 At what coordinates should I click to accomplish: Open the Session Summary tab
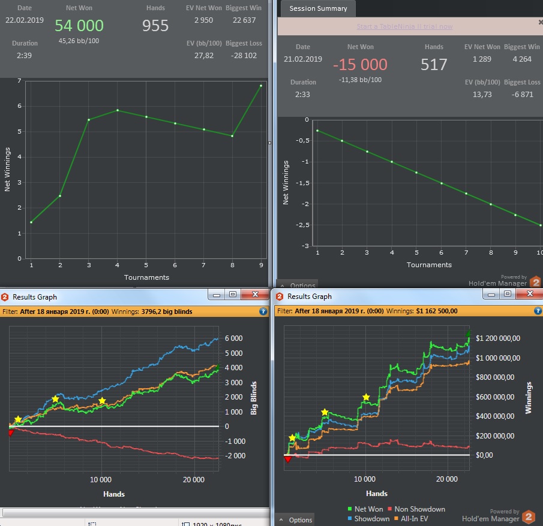tap(318, 8)
